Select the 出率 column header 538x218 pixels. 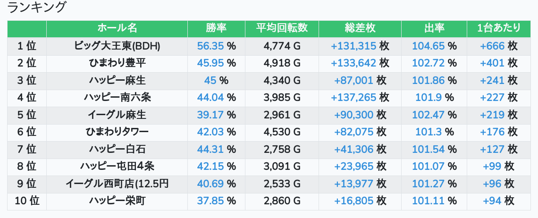tap(434, 28)
